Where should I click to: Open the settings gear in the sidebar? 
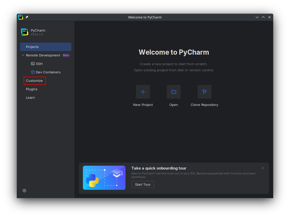coord(24,191)
